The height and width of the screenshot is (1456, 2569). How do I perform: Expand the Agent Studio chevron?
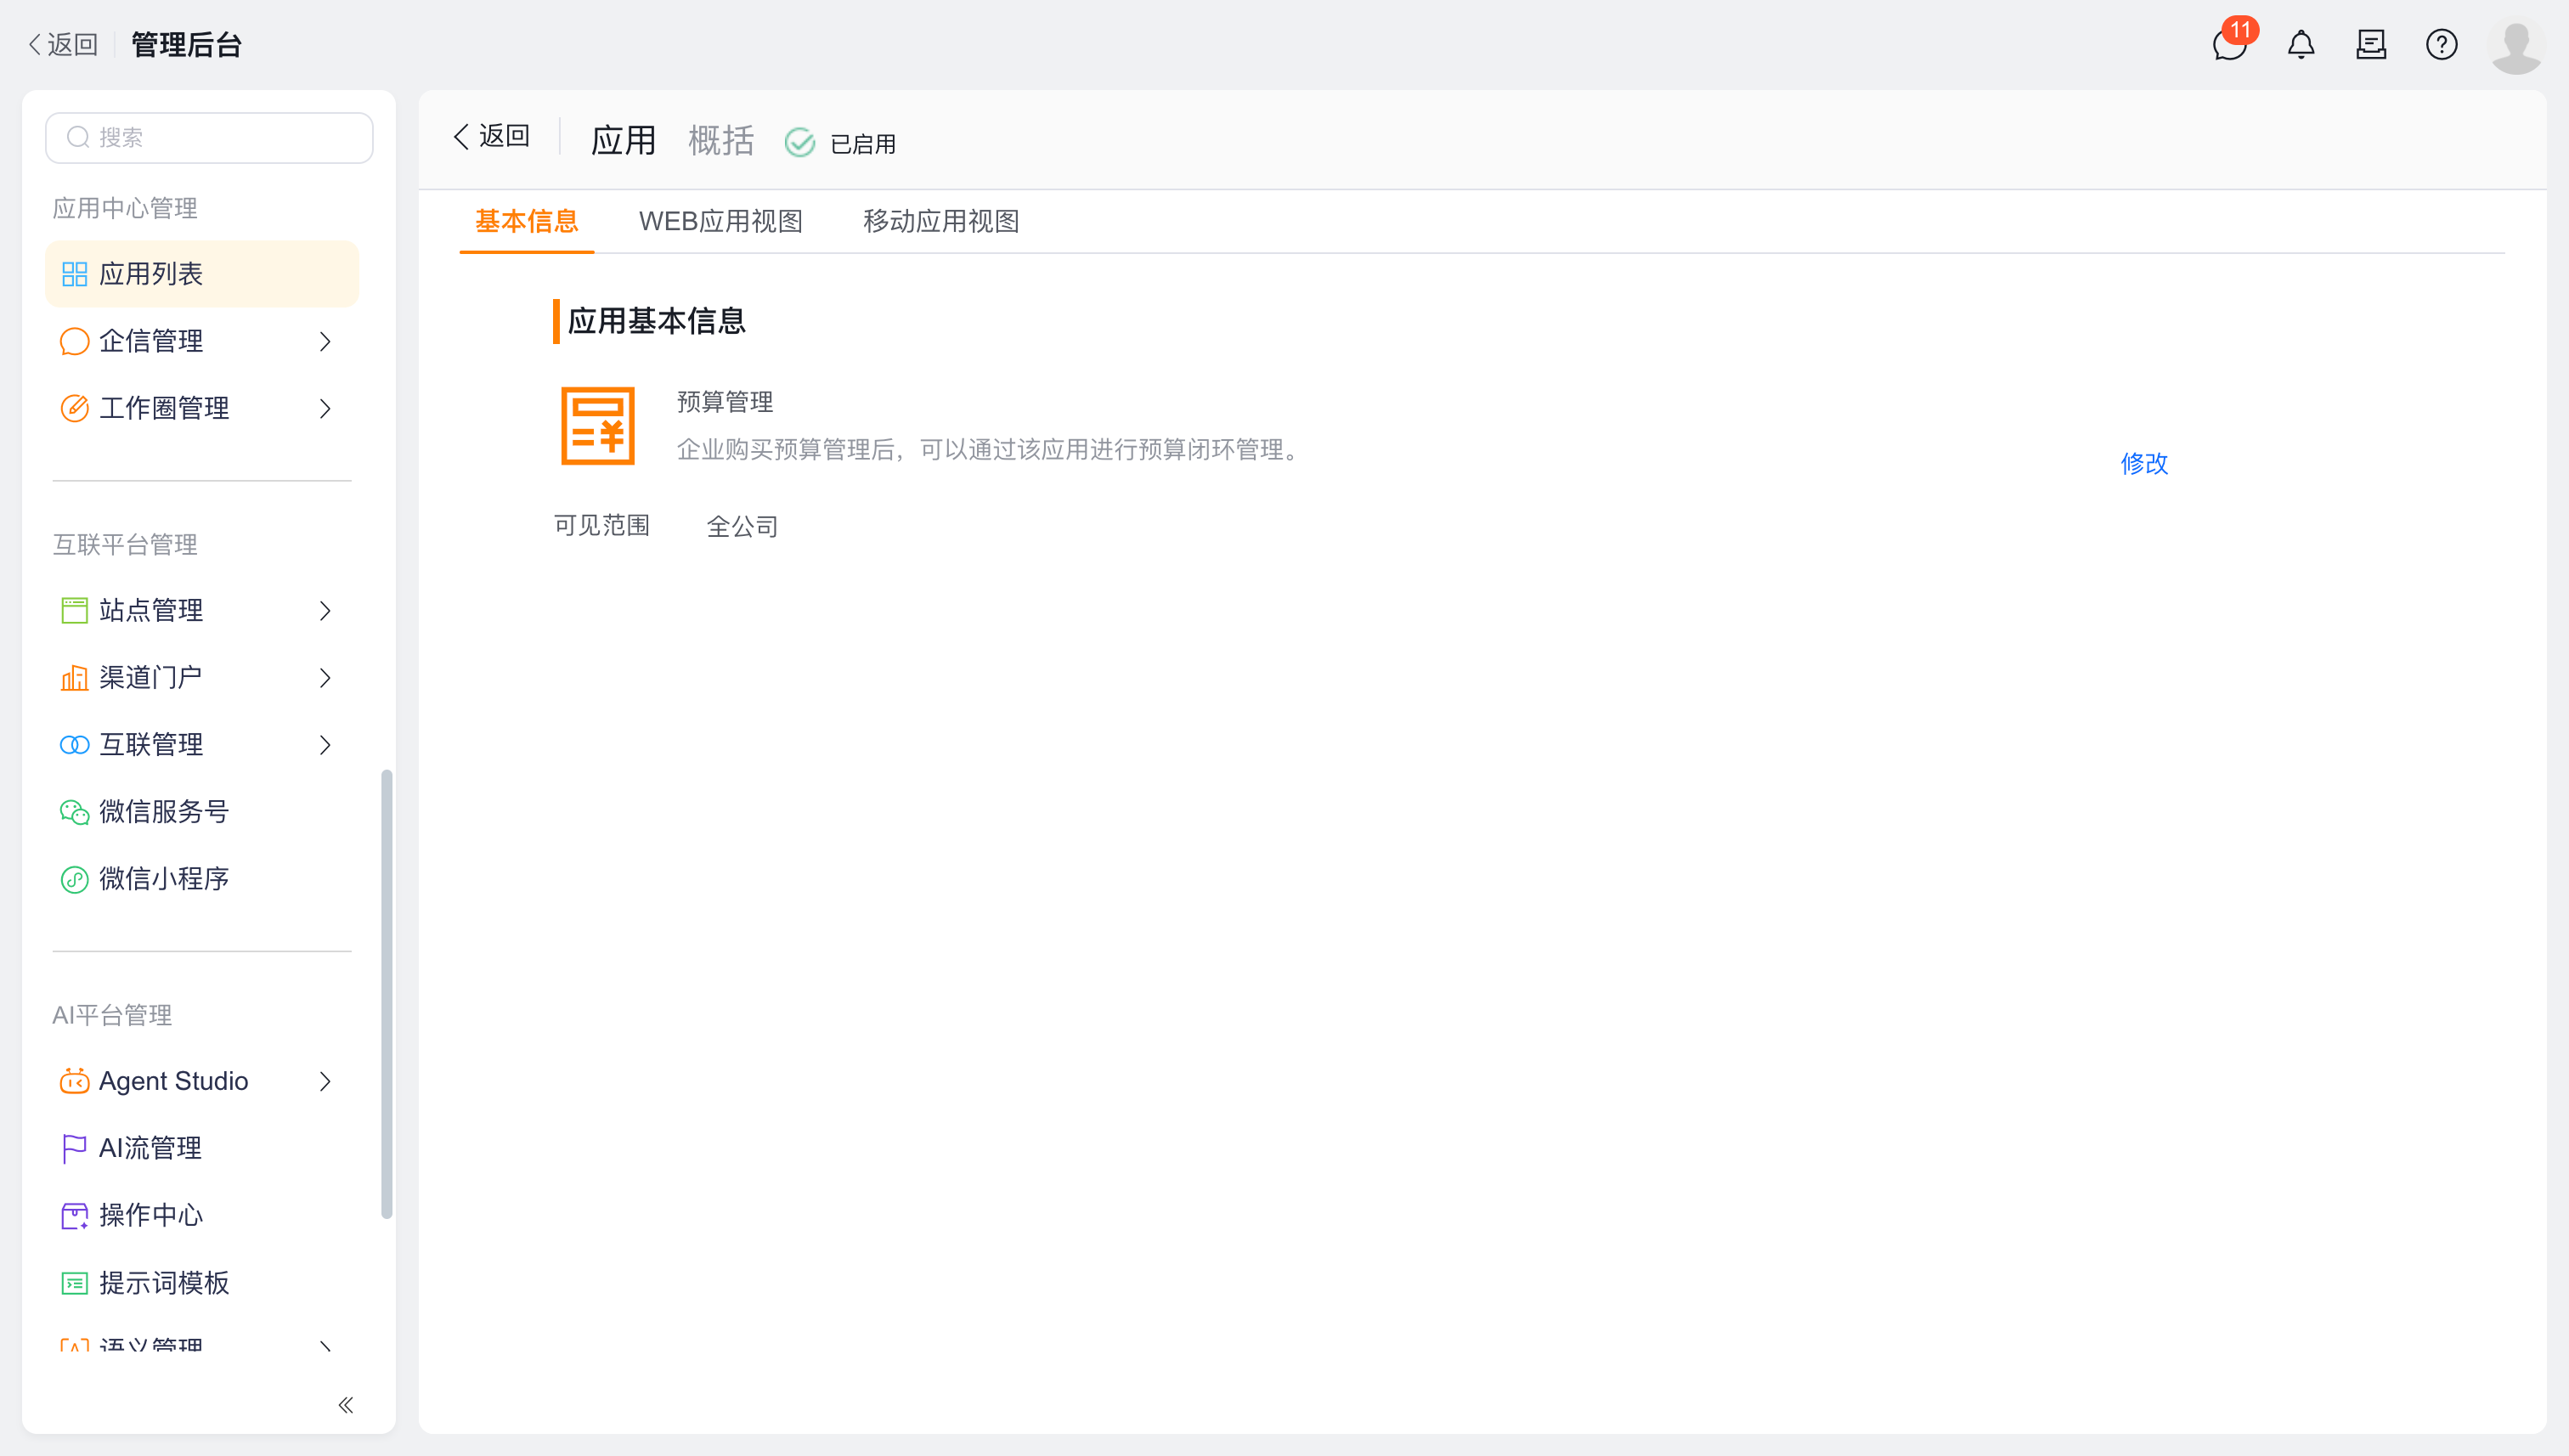(x=325, y=1081)
